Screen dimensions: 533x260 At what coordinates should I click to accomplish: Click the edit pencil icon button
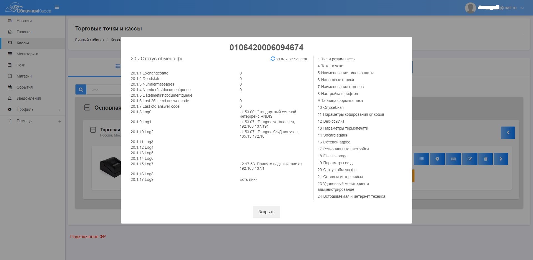click(x=470, y=159)
